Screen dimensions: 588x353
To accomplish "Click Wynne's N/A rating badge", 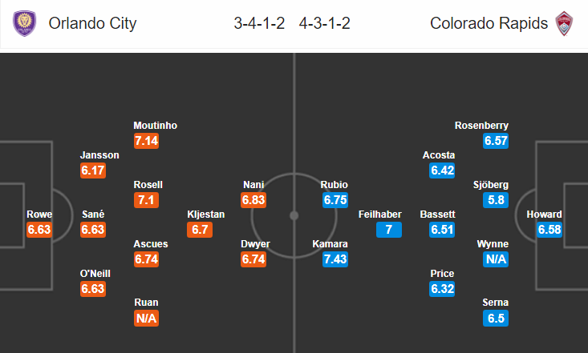I will click(x=496, y=259).
